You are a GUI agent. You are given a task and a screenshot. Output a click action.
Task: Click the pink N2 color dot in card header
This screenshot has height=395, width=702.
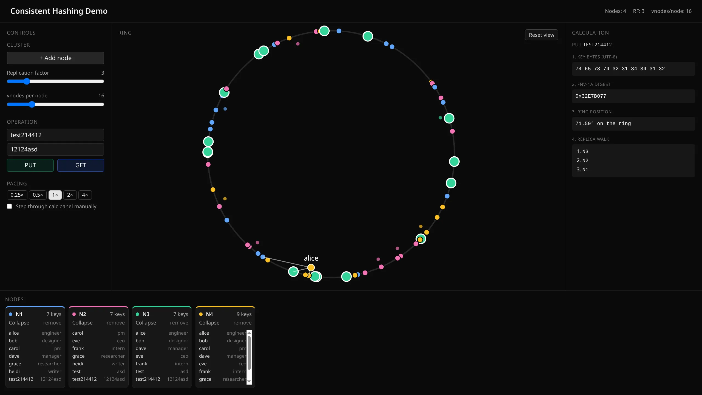pyautogui.click(x=74, y=314)
